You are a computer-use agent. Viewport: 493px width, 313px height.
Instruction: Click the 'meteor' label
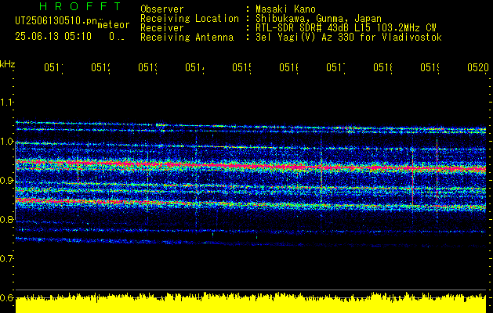114,25
